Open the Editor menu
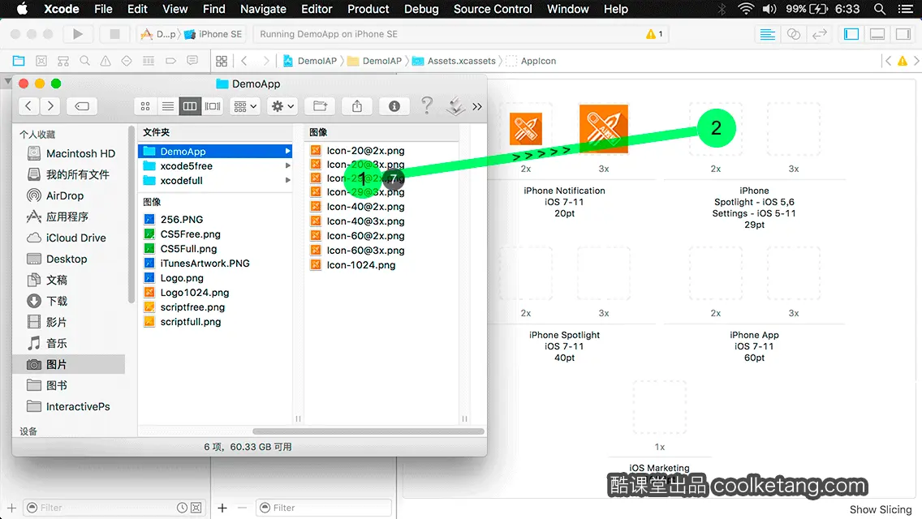The height and width of the screenshot is (519, 922). tap(317, 9)
